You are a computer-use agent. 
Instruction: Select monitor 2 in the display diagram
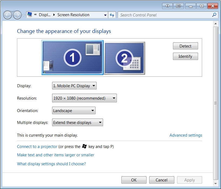point(124,58)
